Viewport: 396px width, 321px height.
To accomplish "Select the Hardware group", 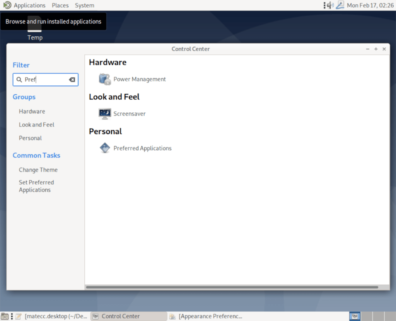I will (32, 111).
